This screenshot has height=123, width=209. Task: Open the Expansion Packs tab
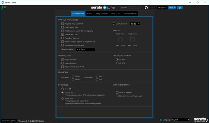(x=130, y=14)
